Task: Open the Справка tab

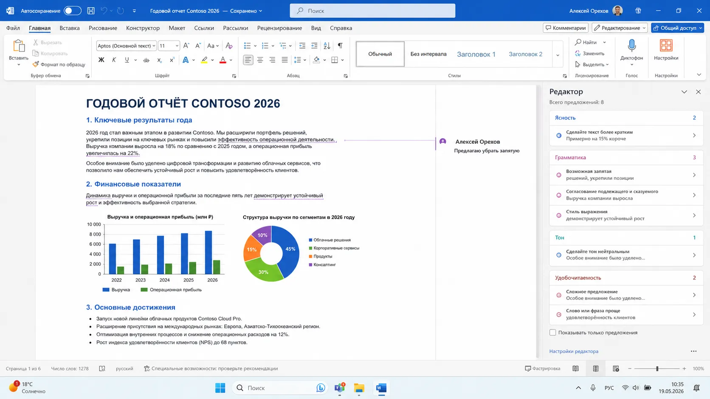Action: click(341, 28)
